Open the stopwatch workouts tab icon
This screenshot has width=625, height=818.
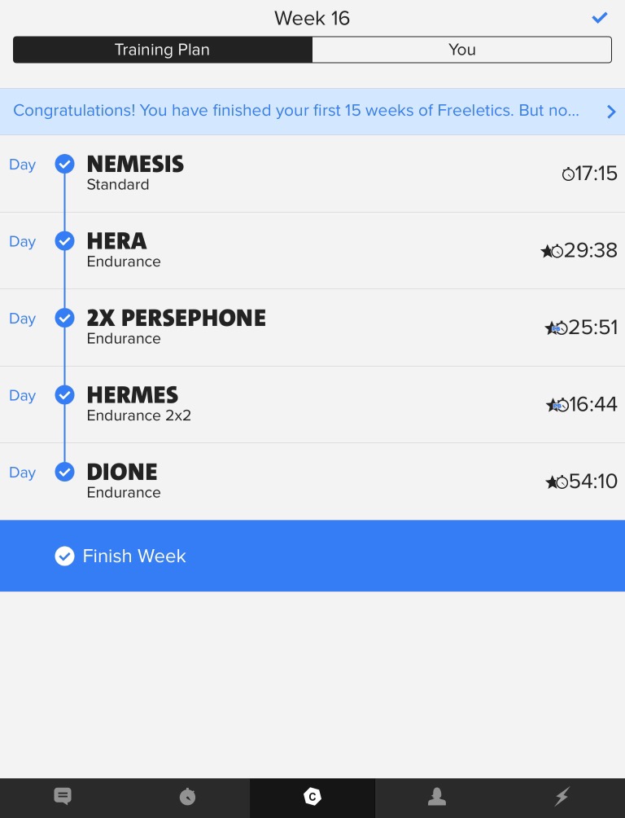click(x=187, y=797)
